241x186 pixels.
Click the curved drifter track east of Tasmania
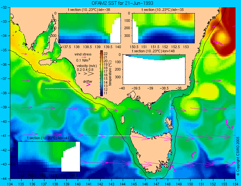click(193, 155)
